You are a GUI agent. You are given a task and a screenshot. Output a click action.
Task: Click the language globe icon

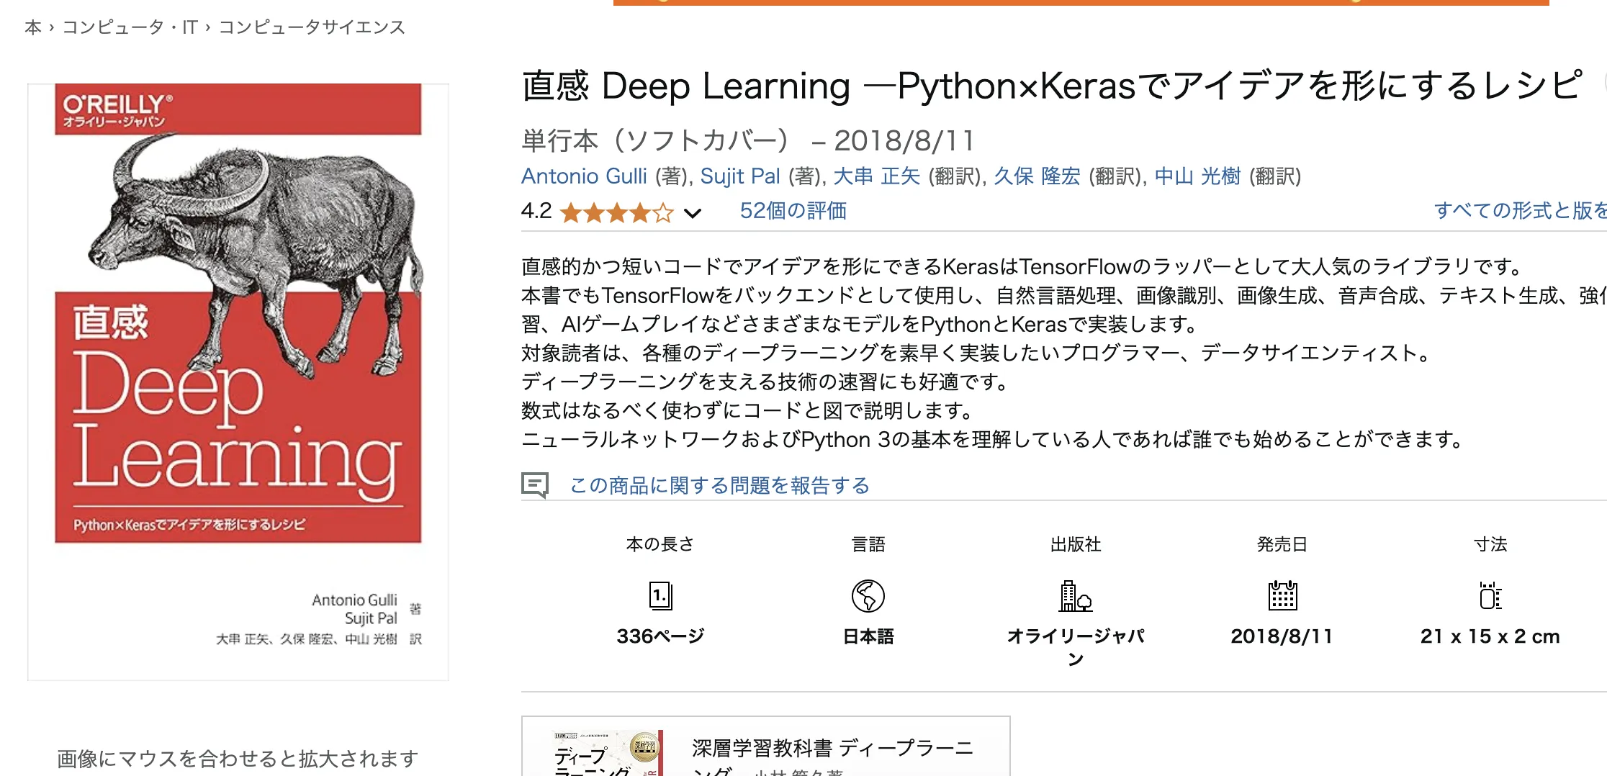point(868,596)
